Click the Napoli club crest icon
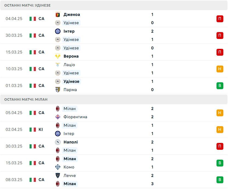The height and width of the screenshot is (189, 228). (58, 142)
